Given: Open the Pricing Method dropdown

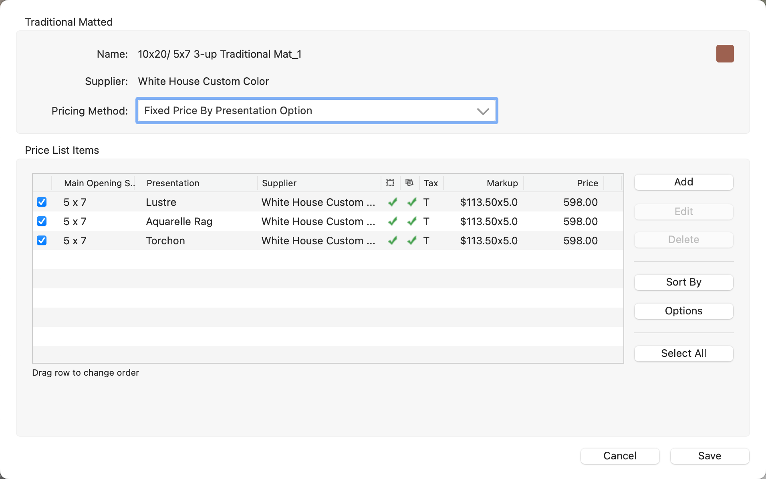Looking at the screenshot, I should [x=316, y=111].
